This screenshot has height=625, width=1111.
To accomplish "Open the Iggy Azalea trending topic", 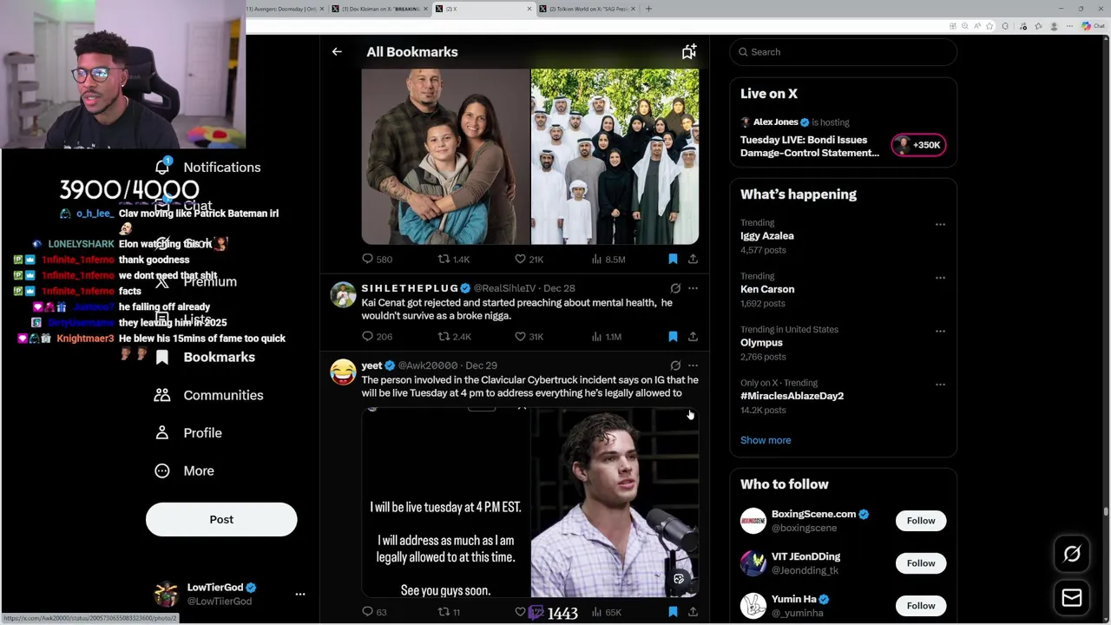I will click(767, 236).
